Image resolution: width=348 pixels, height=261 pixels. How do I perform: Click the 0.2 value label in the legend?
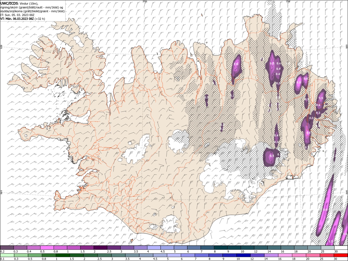[x=2, y=251]
